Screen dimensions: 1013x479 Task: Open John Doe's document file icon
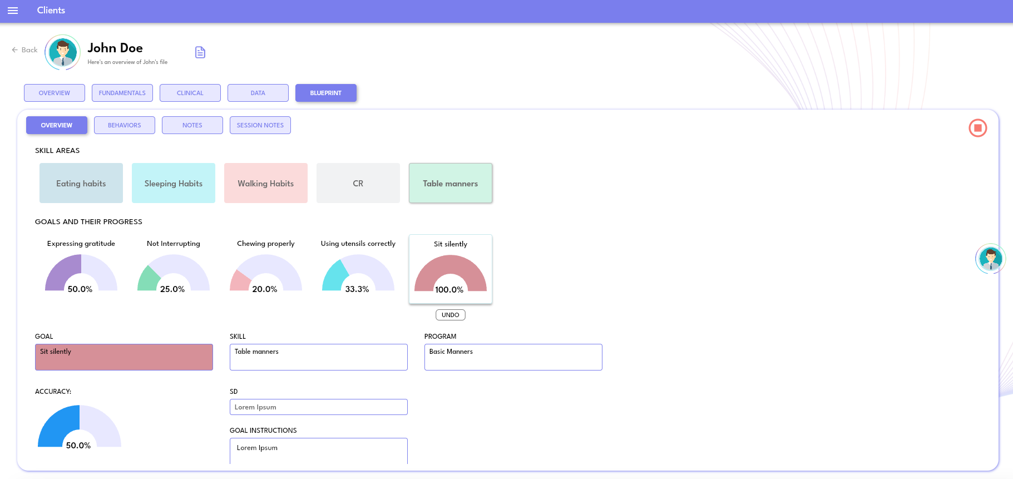pos(200,52)
